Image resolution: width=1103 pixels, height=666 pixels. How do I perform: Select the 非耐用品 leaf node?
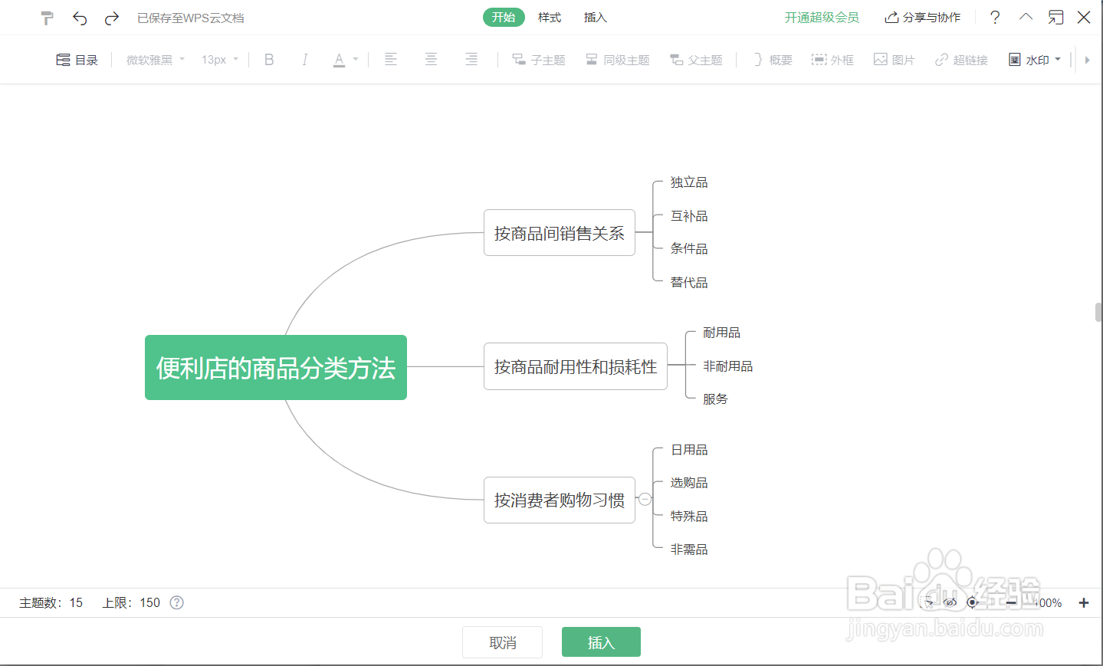click(727, 366)
